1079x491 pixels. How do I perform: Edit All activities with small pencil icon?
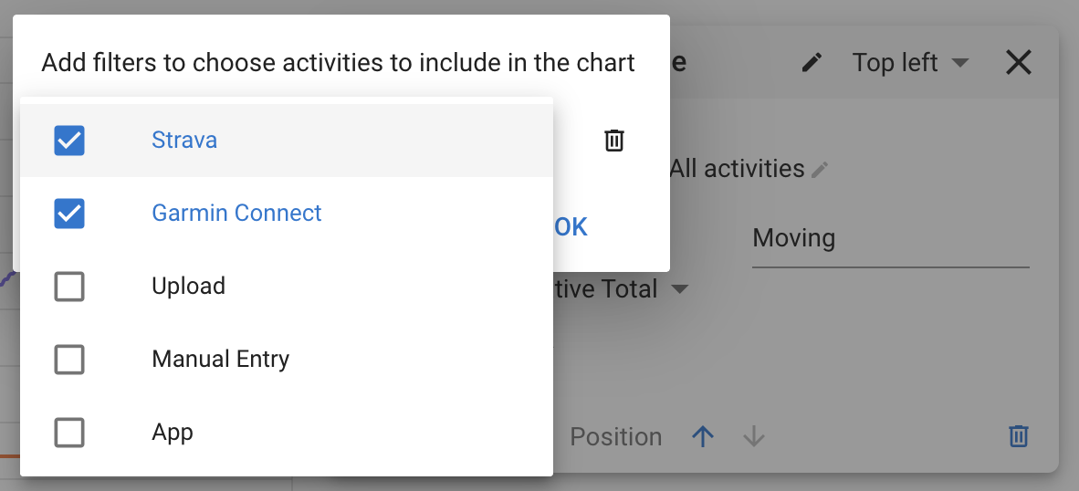click(820, 169)
